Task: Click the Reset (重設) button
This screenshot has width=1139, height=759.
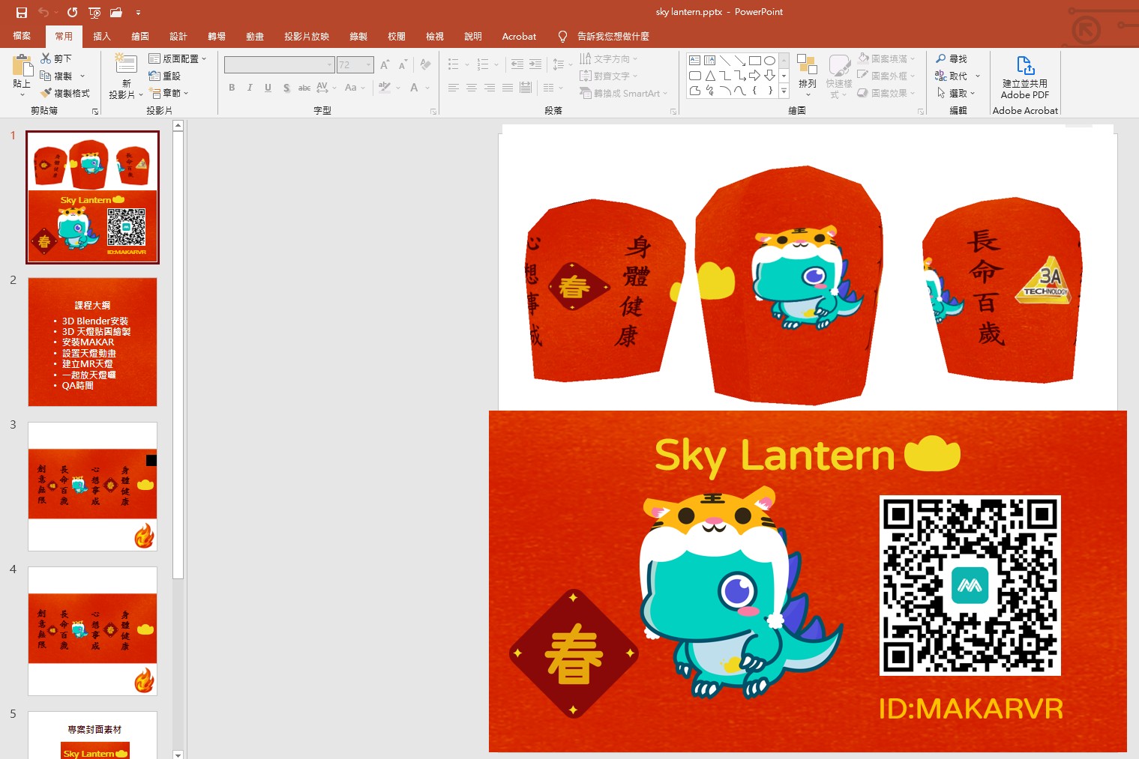Action: click(166, 76)
